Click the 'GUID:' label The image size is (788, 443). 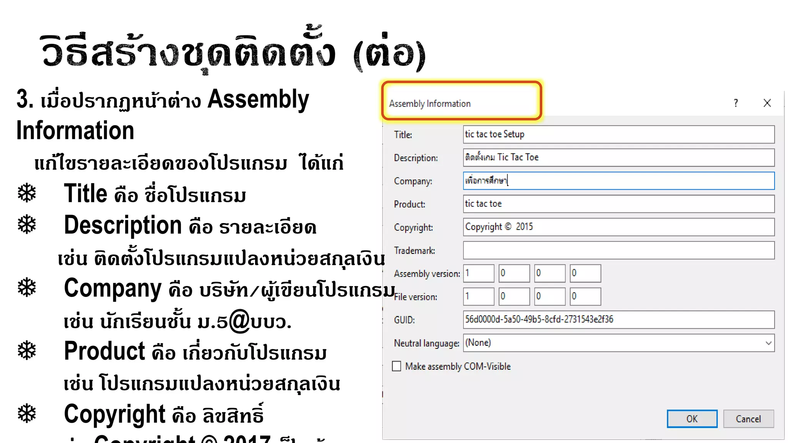click(404, 320)
